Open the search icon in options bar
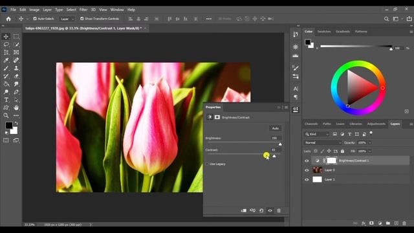The width and height of the screenshot is (414, 233). 386,19
